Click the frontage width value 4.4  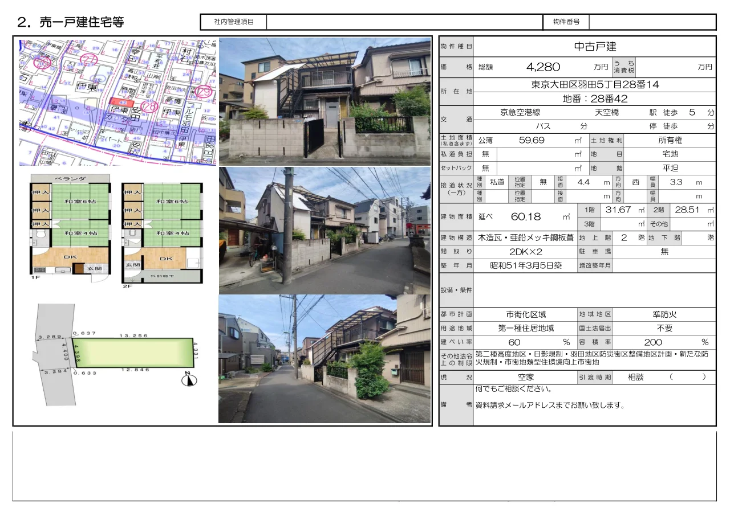tap(583, 182)
